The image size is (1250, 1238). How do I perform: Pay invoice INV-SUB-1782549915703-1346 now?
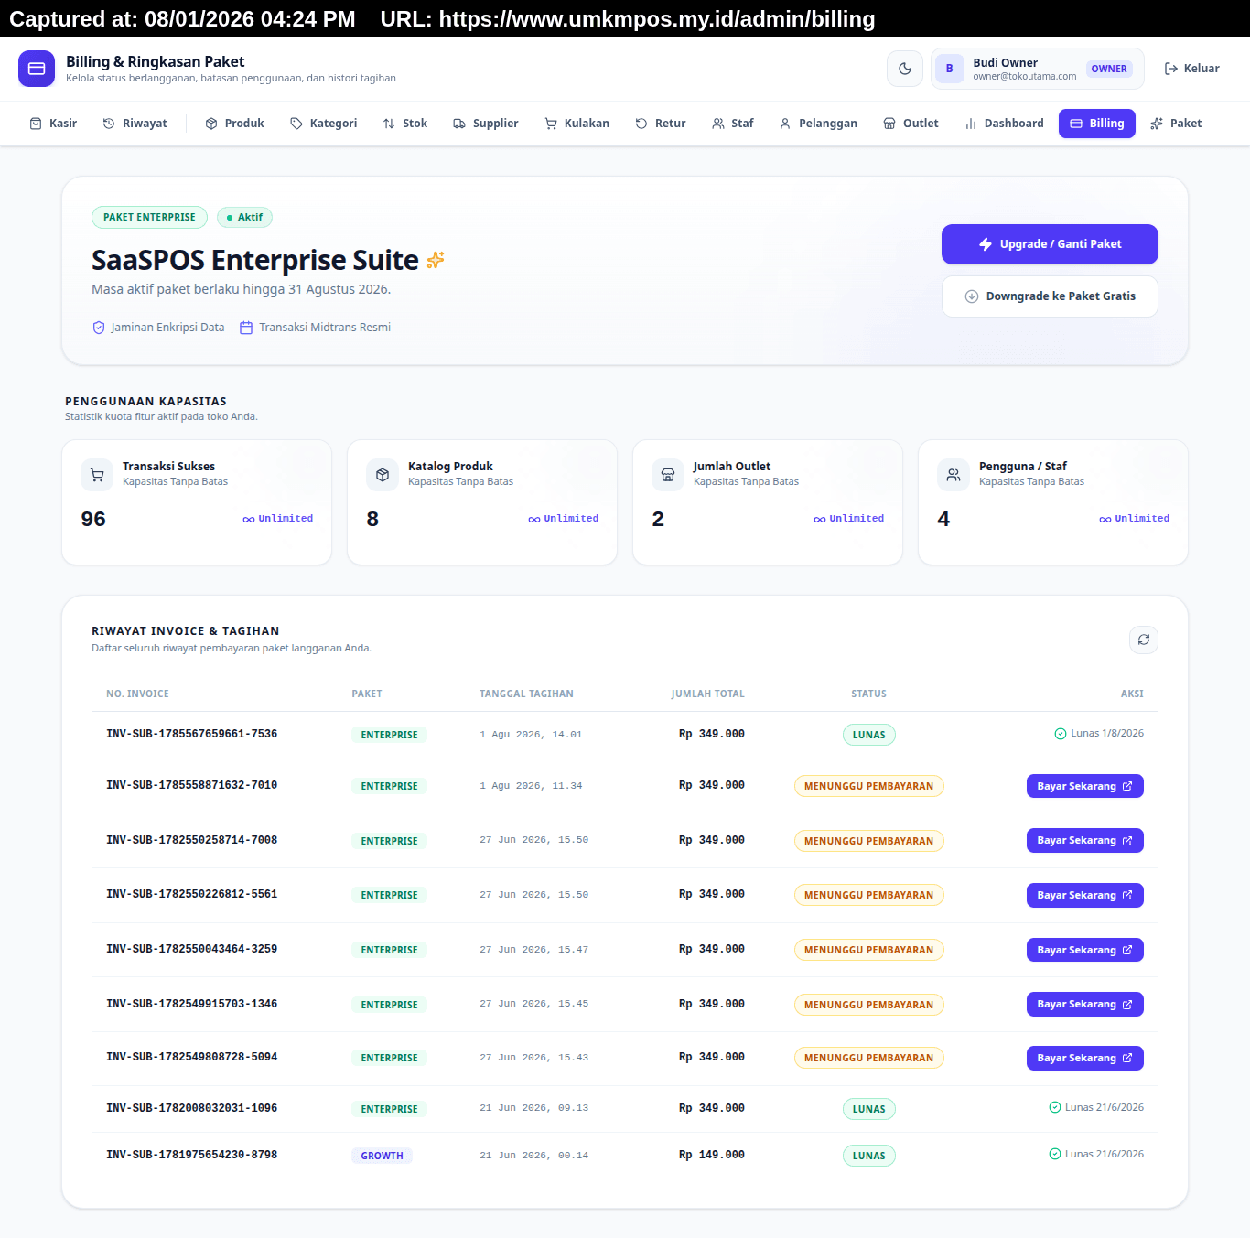tap(1085, 1005)
